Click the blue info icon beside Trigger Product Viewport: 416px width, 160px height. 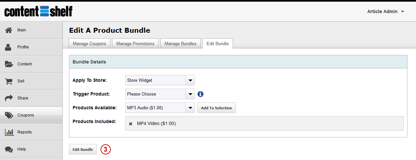tap(200, 94)
